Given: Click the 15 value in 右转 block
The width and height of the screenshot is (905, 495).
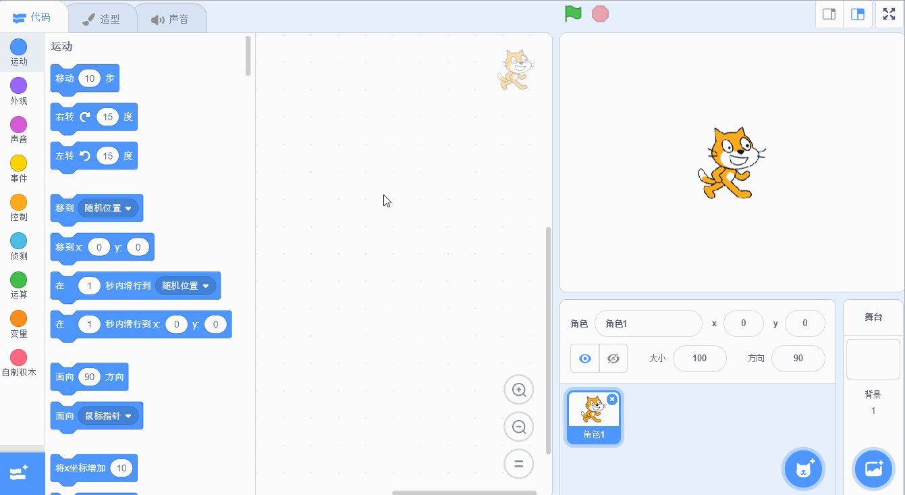Looking at the screenshot, I should [x=108, y=117].
